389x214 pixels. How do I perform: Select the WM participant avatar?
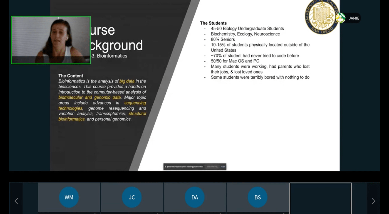[x=69, y=197]
